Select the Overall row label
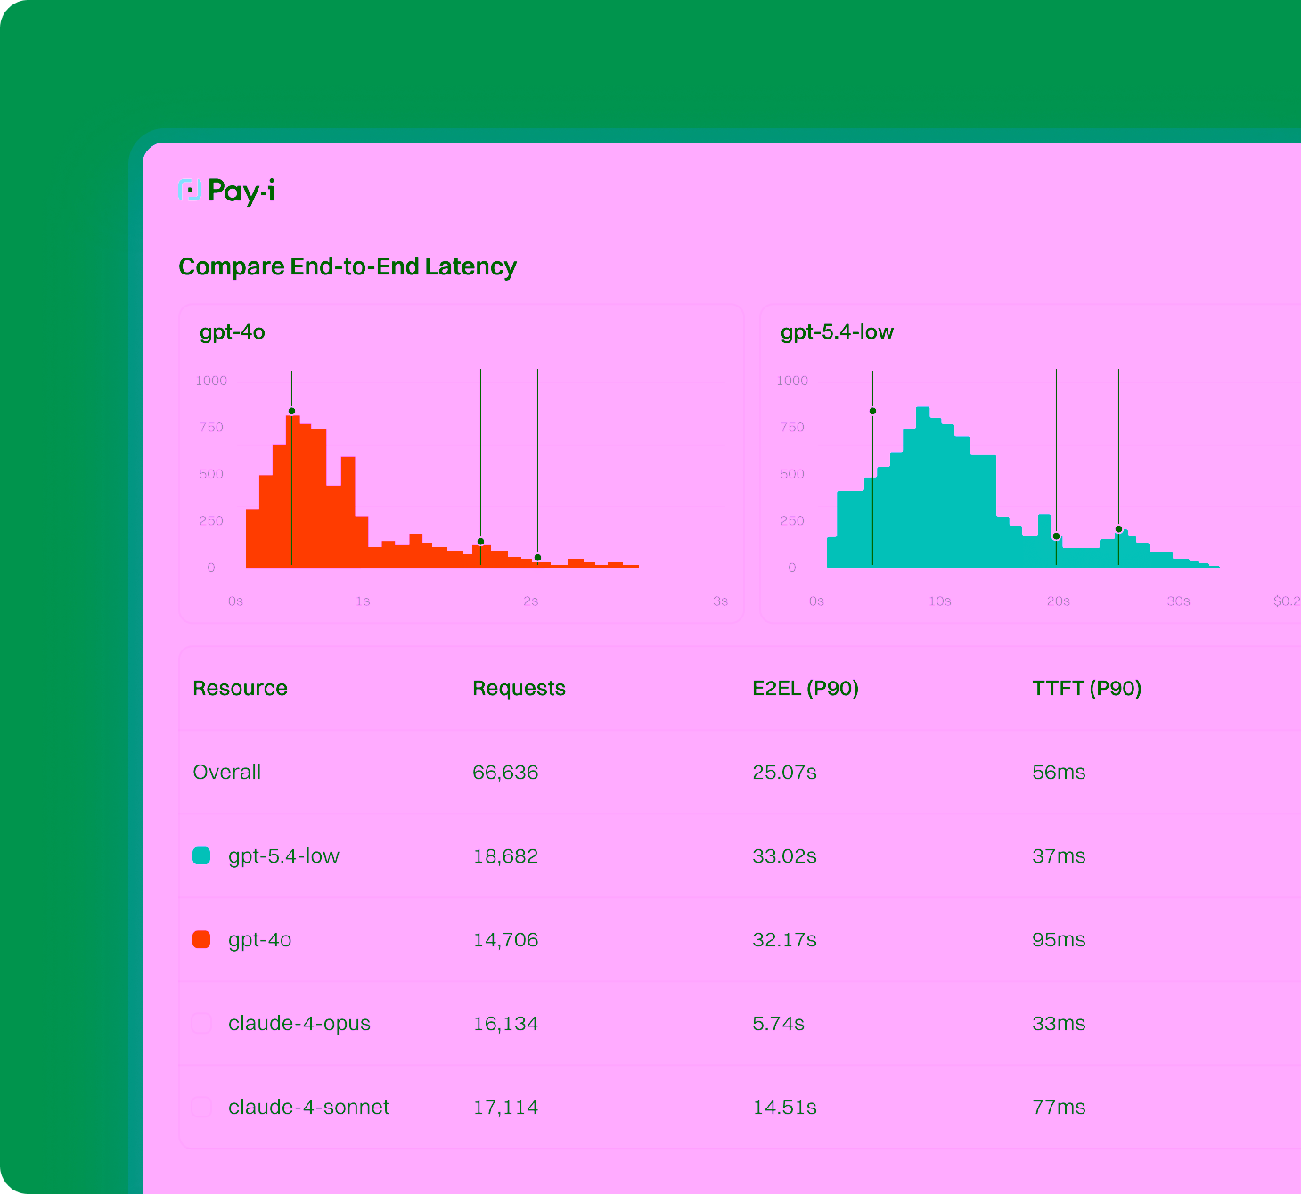This screenshot has width=1301, height=1194. pyautogui.click(x=227, y=772)
